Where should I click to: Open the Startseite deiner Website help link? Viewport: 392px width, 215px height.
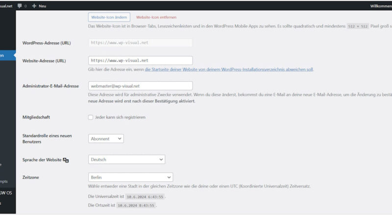tap(229, 69)
